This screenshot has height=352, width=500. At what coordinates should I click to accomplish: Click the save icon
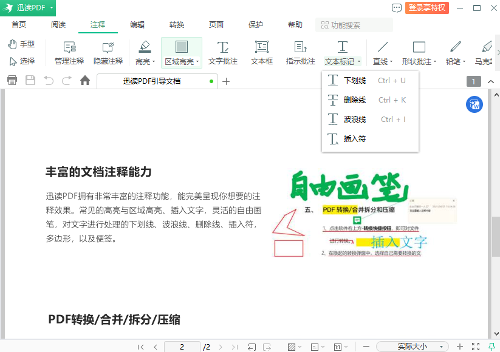30,80
